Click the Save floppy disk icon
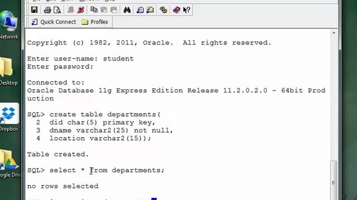Viewport: 357px width, 200px height. point(35,10)
